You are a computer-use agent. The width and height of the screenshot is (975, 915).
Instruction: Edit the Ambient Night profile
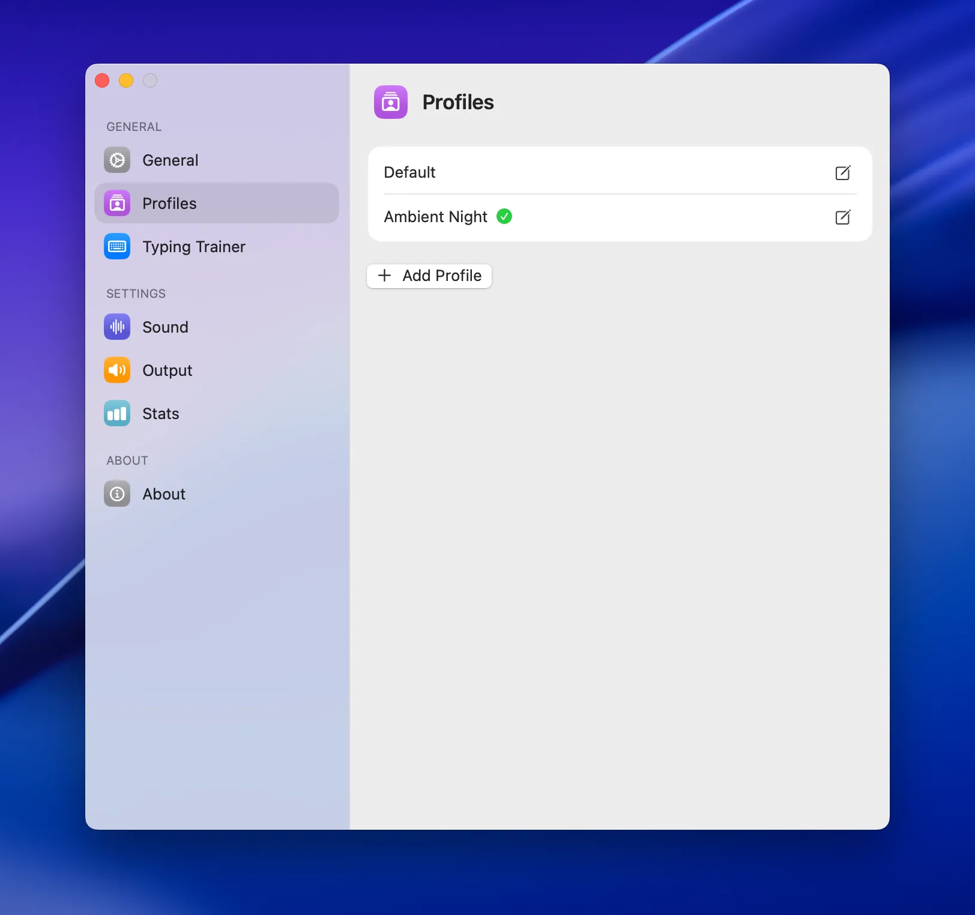[843, 217]
